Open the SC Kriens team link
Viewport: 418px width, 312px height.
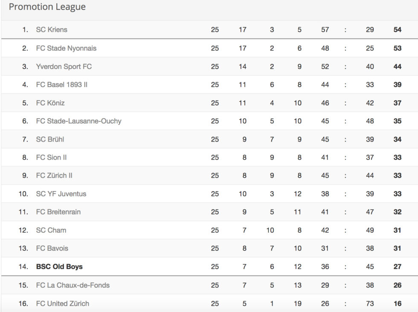(x=52, y=29)
